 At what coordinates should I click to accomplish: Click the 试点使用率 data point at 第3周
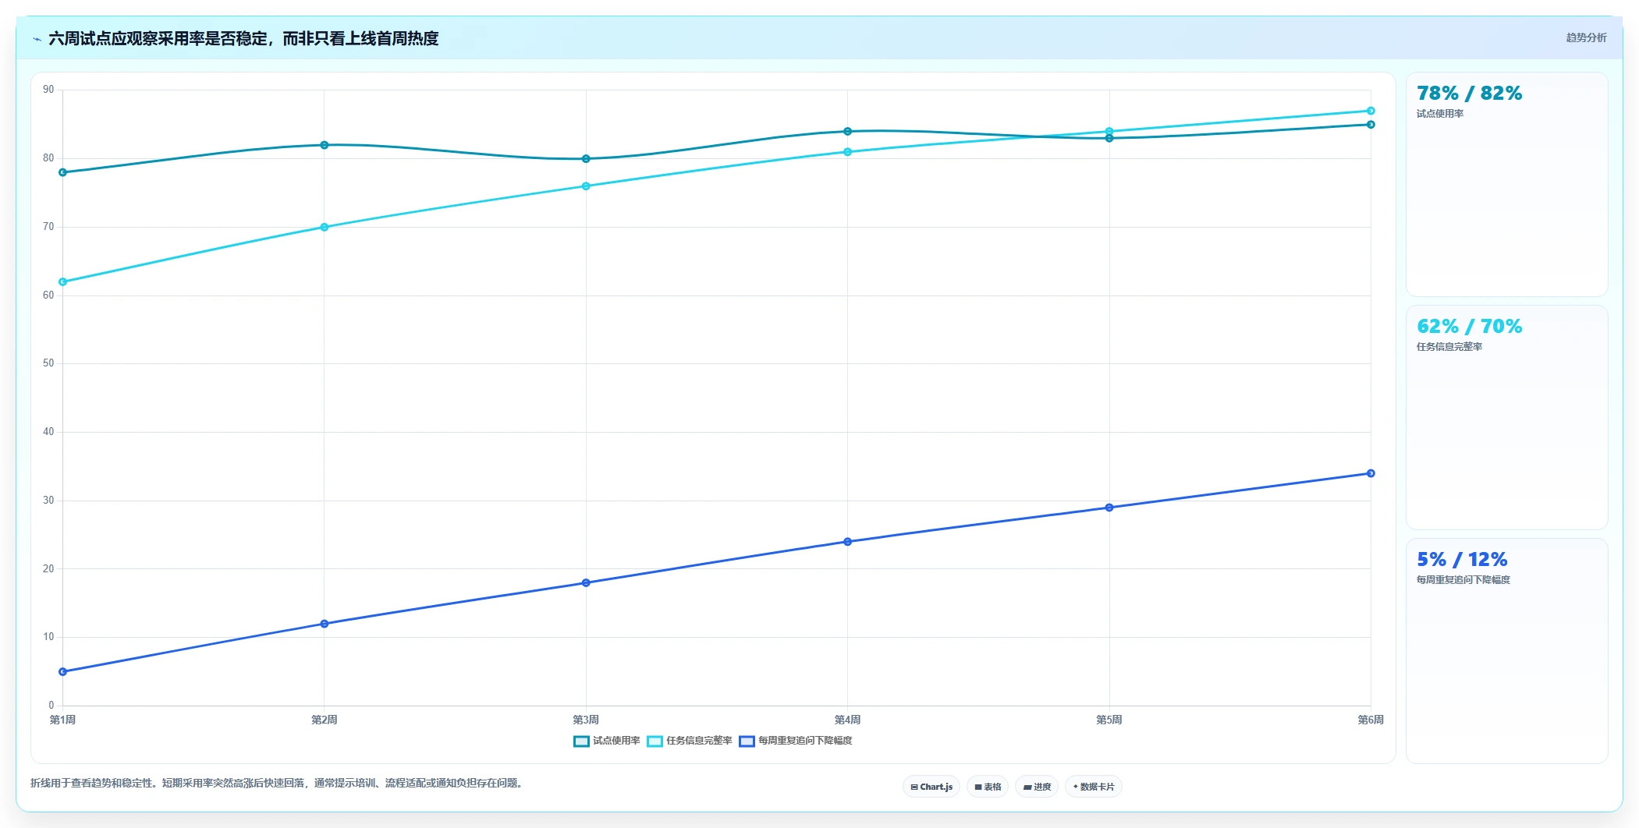(586, 159)
